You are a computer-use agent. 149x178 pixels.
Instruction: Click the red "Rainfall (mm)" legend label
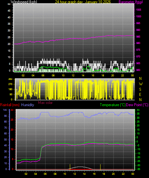(x=10, y=105)
